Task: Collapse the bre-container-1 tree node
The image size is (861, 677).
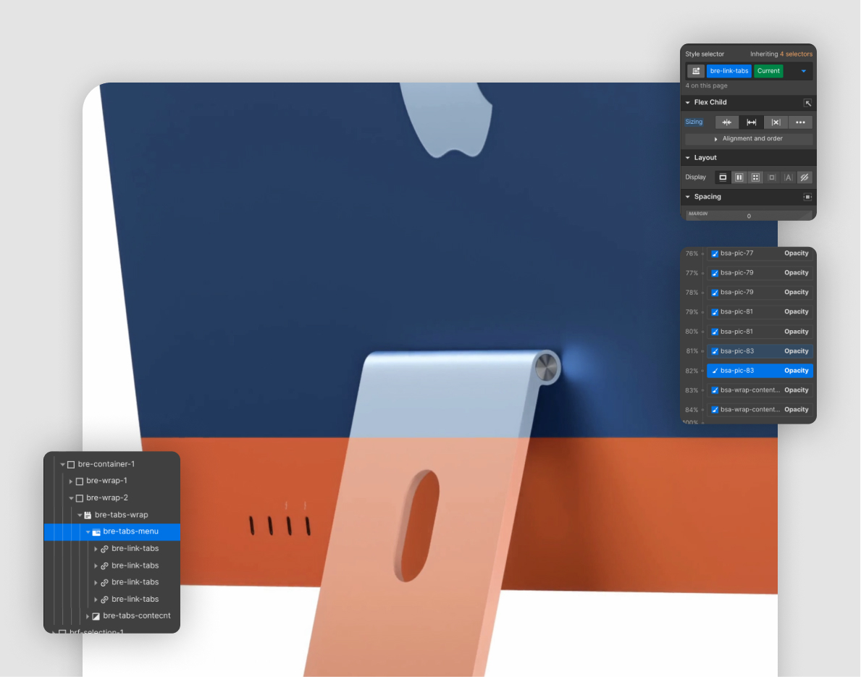Action: point(62,465)
